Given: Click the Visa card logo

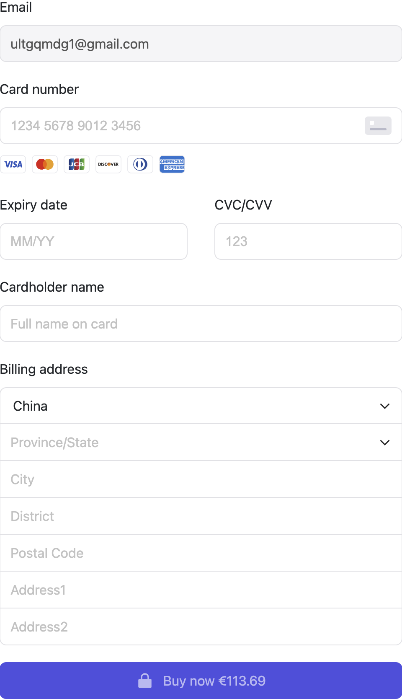Looking at the screenshot, I should click(13, 164).
